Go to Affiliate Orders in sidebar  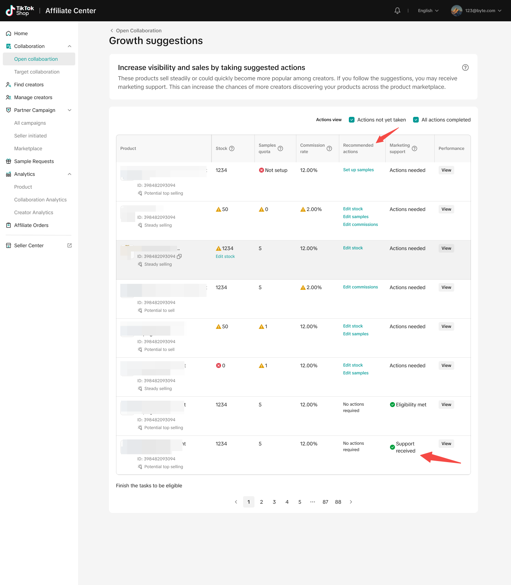tap(31, 225)
